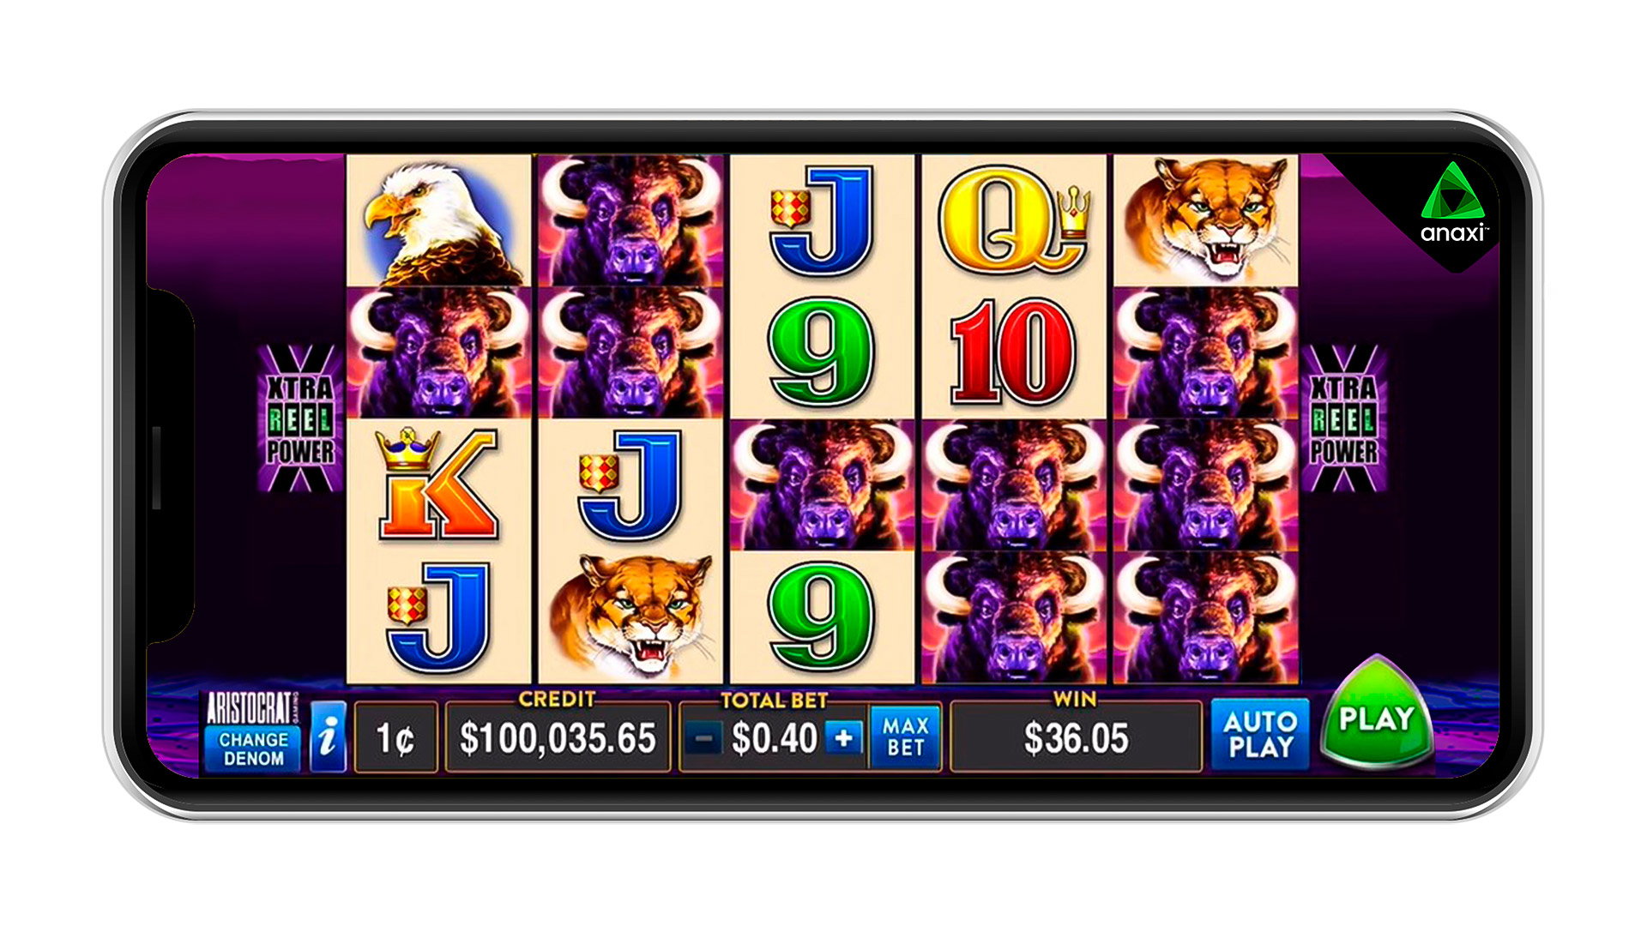Tap the anaxi logo icon
1647x926 pixels.
pos(1453,203)
